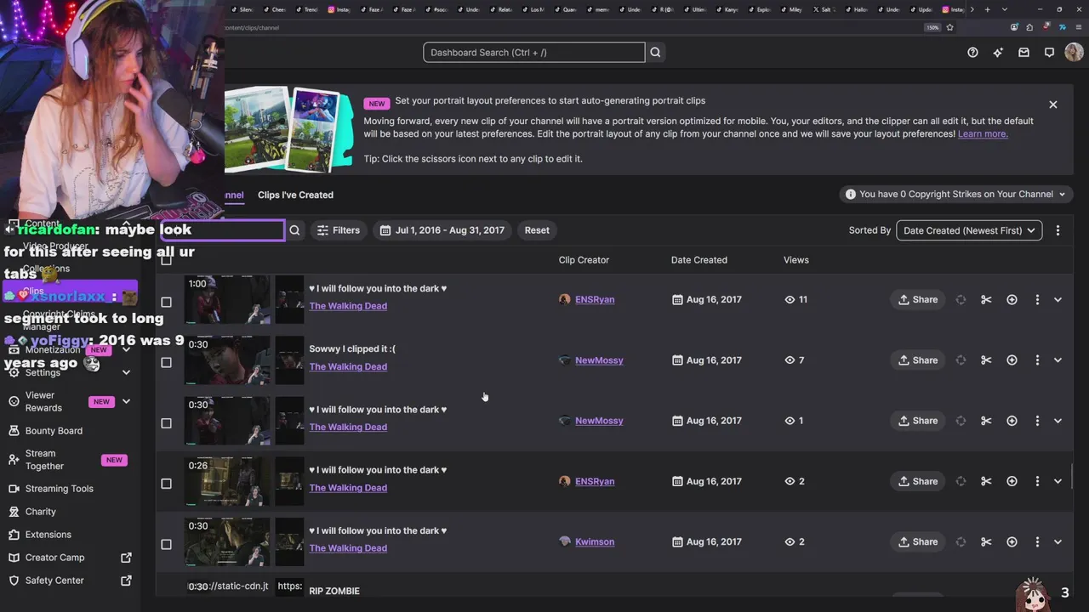Select checkbox for the 0:26 clip
The width and height of the screenshot is (1089, 612).
[x=166, y=484]
